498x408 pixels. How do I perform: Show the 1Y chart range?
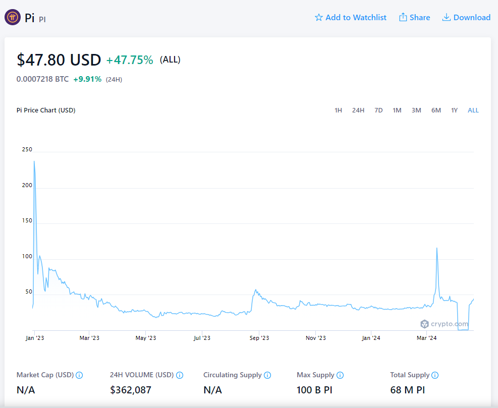tap(454, 110)
